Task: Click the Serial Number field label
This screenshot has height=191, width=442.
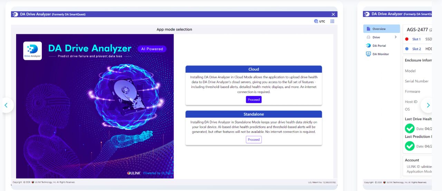Action: click(417, 81)
